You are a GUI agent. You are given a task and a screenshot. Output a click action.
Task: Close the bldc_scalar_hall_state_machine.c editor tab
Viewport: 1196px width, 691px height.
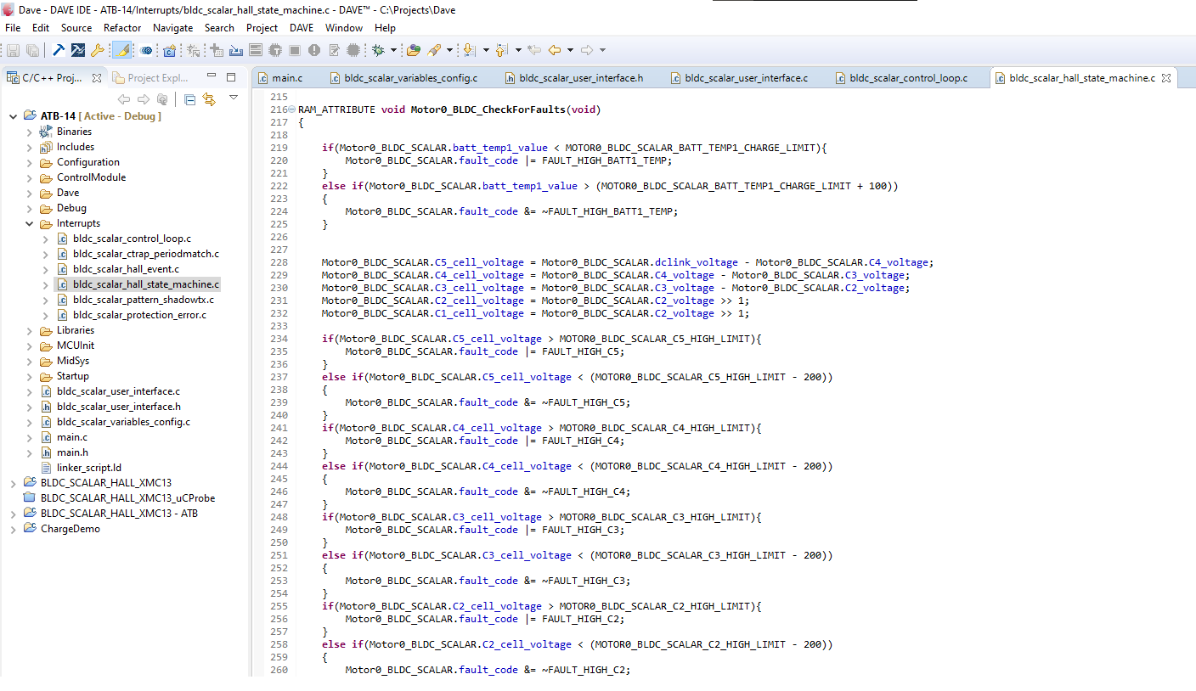tap(1166, 78)
